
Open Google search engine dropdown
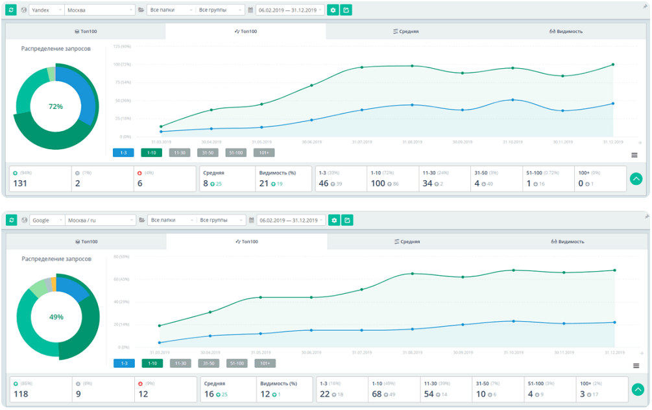tap(47, 220)
